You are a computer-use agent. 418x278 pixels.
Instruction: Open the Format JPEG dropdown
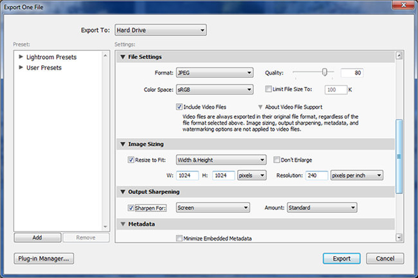click(214, 73)
